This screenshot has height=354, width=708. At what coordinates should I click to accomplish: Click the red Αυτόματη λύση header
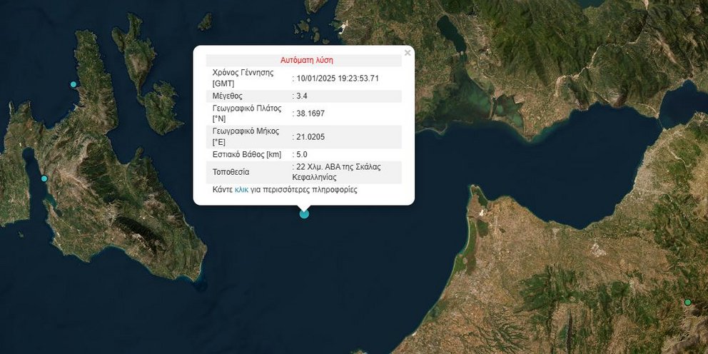[x=306, y=60]
